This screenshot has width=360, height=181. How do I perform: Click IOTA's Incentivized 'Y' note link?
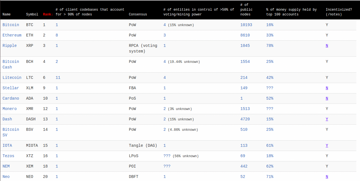[327, 145]
